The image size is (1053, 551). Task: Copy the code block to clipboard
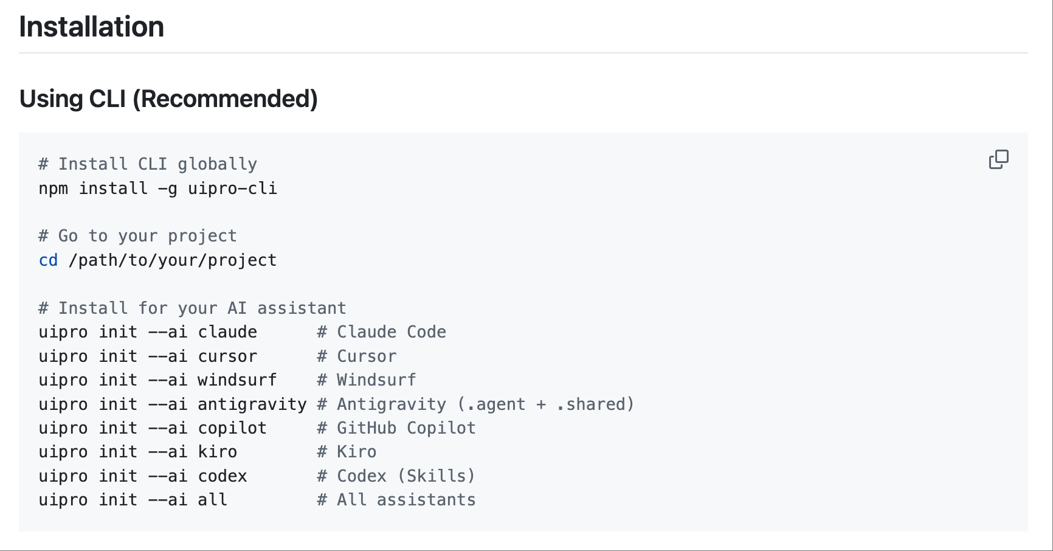tap(998, 159)
